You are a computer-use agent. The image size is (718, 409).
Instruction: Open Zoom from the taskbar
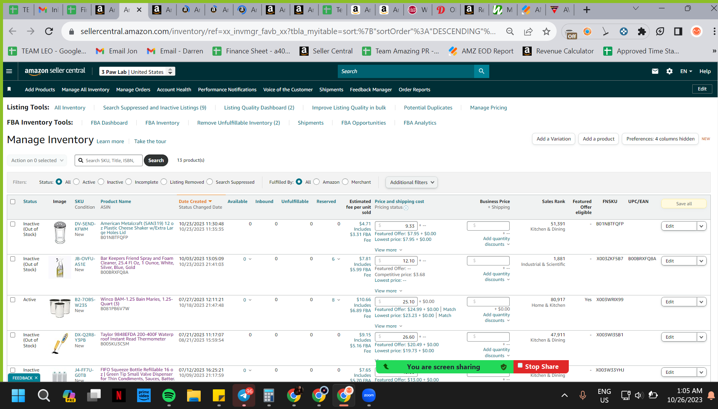point(369,396)
